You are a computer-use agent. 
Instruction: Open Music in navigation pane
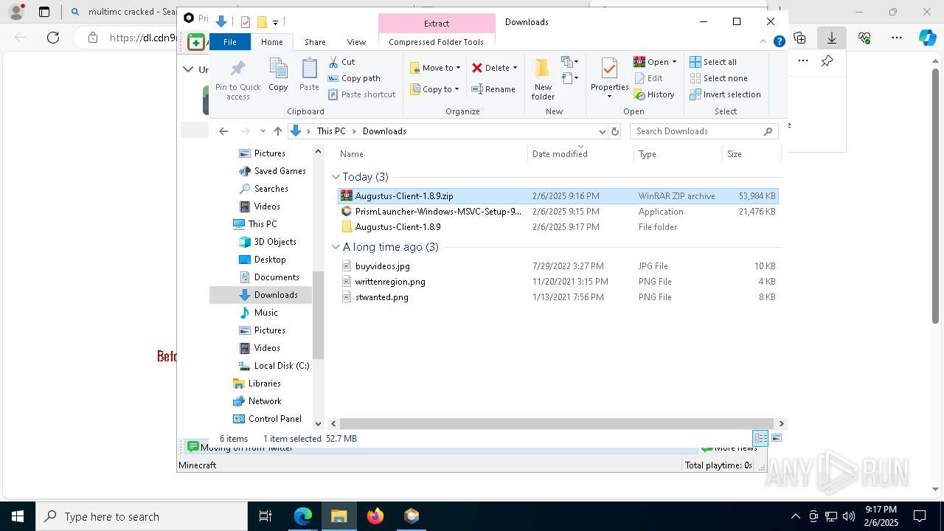[259, 313]
